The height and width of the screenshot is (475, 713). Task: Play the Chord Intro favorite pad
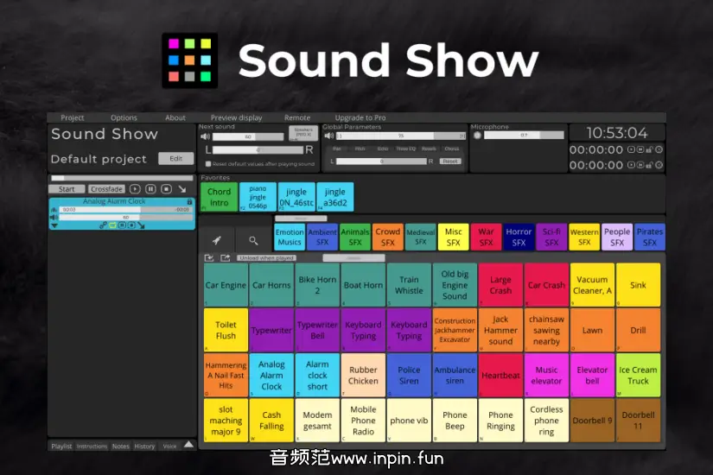(x=220, y=197)
